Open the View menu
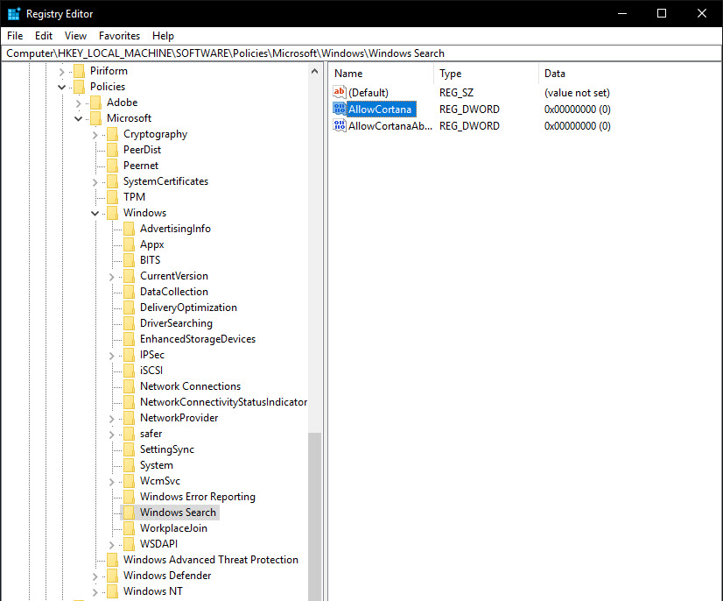 point(75,36)
